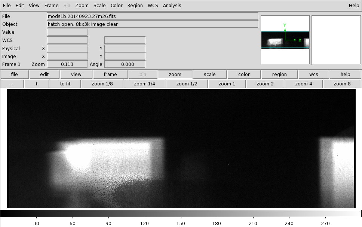Click the Physical Y field

pyautogui.click(x=125, y=49)
